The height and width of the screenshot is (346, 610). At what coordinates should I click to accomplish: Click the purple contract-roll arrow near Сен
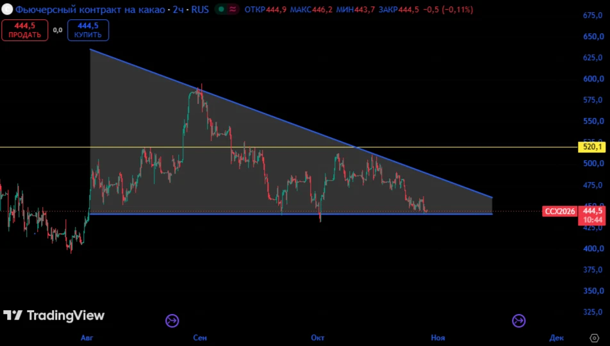point(172,321)
